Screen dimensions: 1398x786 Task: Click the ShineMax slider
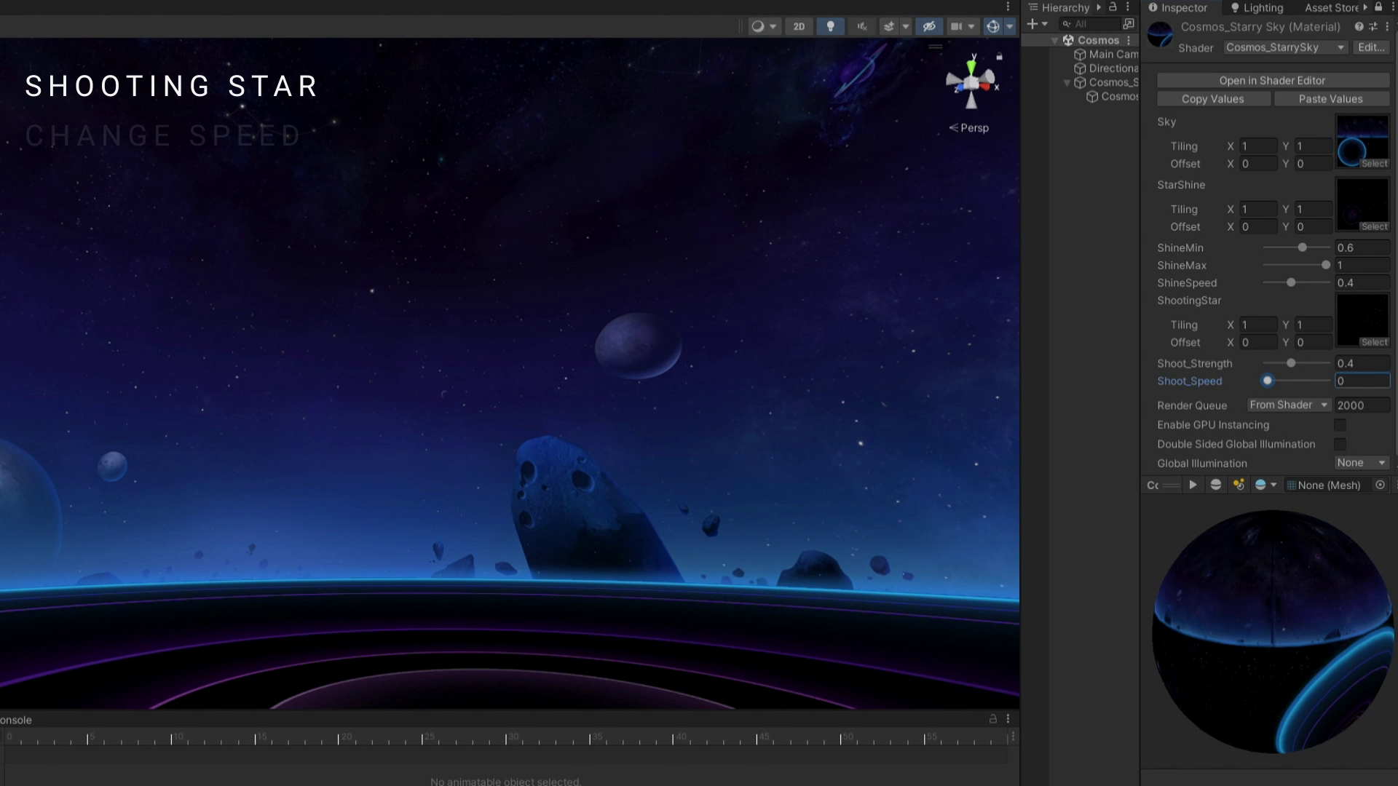1296,266
